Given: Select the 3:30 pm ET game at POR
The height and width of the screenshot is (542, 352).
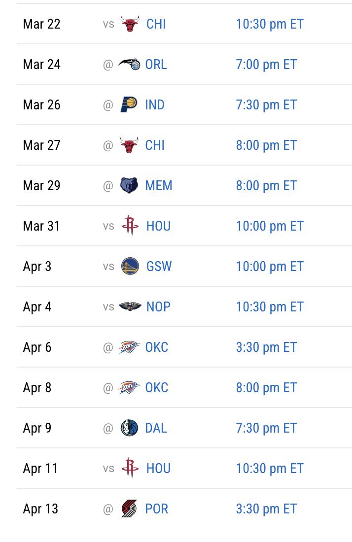Looking at the screenshot, I should (266, 509).
